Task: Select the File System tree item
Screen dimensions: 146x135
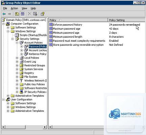Action: point(31,77)
